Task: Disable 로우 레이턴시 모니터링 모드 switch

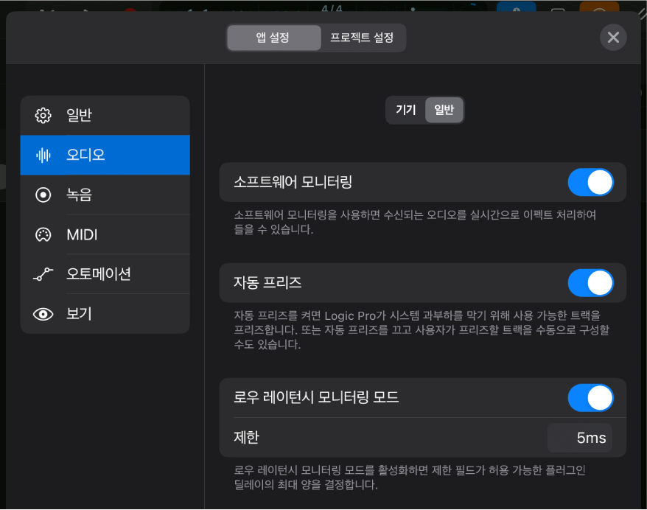Action: pyautogui.click(x=590, y=398)
